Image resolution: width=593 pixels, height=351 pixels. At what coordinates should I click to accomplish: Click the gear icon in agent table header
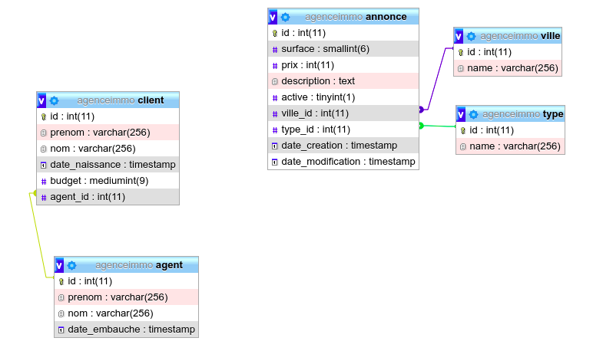pyautogui.click(x=71, y=265)
